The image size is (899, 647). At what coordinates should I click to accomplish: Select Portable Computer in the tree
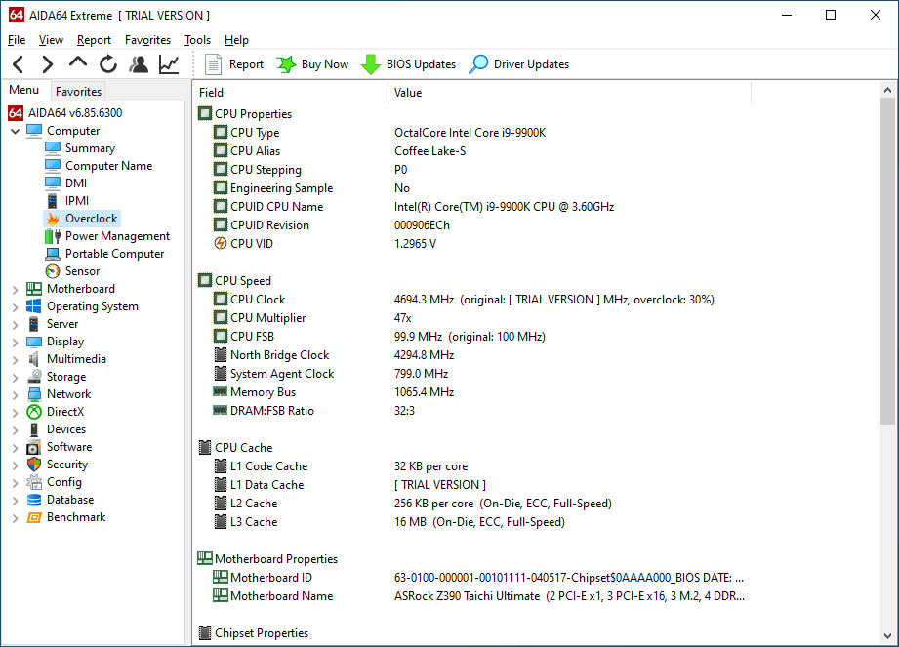pyautogui.click(x=114, y=254)
